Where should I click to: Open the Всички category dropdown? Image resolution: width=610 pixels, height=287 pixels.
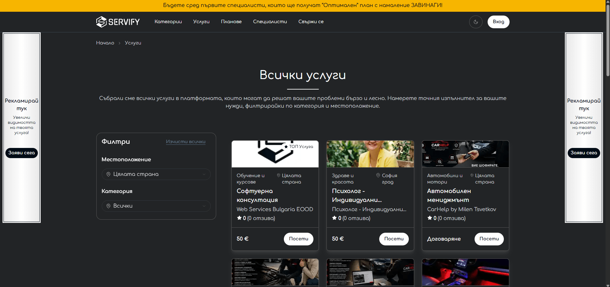(156, 206)
